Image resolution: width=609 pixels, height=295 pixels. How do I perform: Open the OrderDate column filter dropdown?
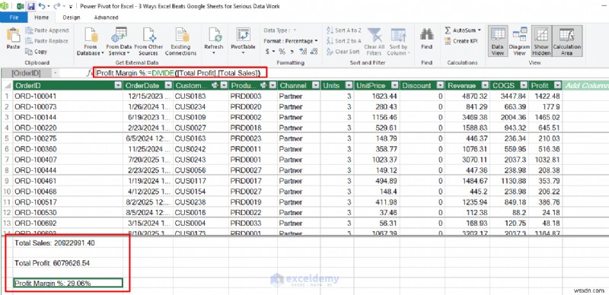click(168, 86)
